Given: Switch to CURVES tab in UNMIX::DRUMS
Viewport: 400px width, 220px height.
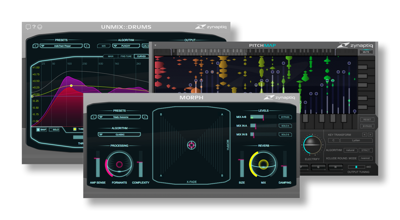Looking at the screenshot, I should [141, 56].
